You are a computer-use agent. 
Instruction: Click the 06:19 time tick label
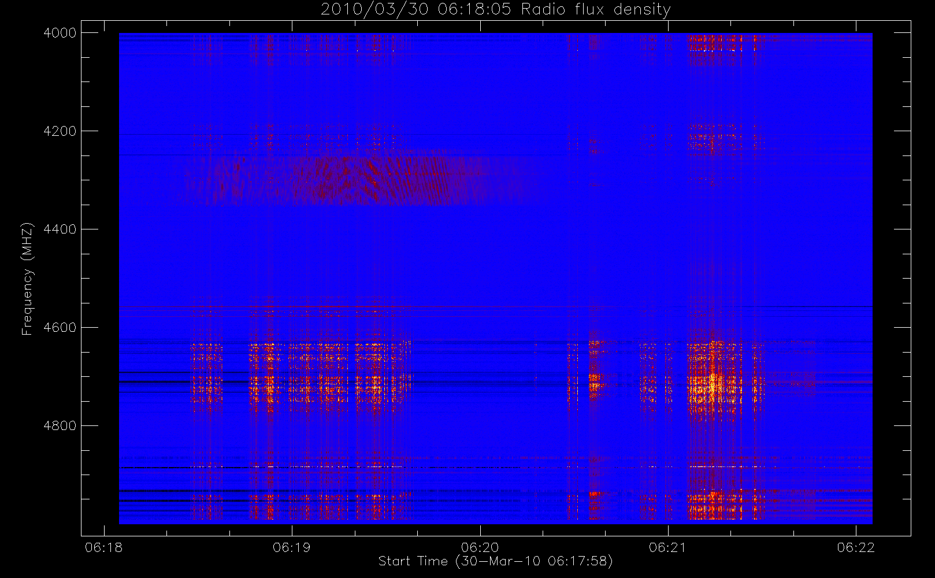point(292,547)
